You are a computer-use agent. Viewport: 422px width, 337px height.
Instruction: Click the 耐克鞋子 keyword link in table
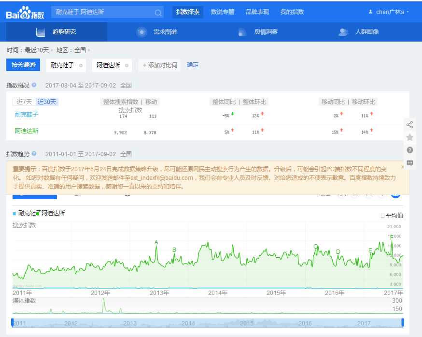coord(27,115)
